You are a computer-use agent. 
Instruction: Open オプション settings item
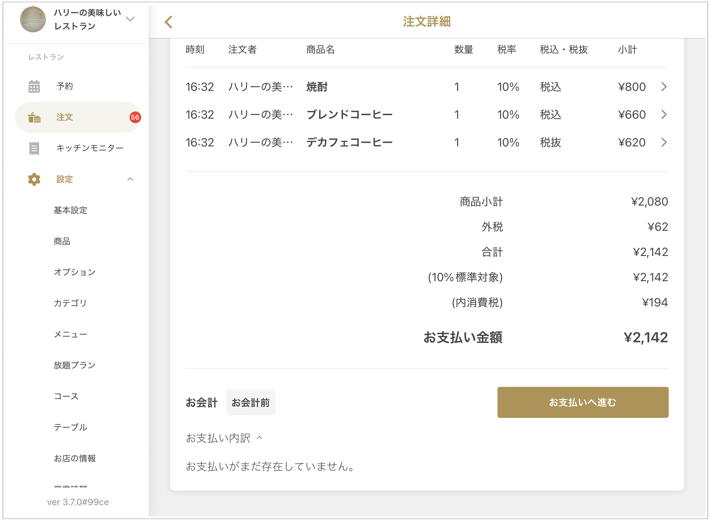[x=75, y=272]
